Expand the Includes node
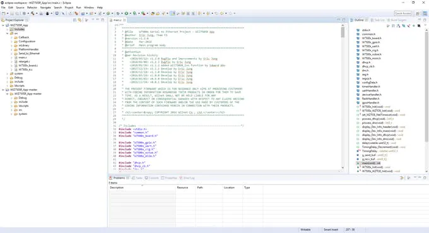This screenshot has height=233, width=429. pyautogui.click(x=8, y=29)
